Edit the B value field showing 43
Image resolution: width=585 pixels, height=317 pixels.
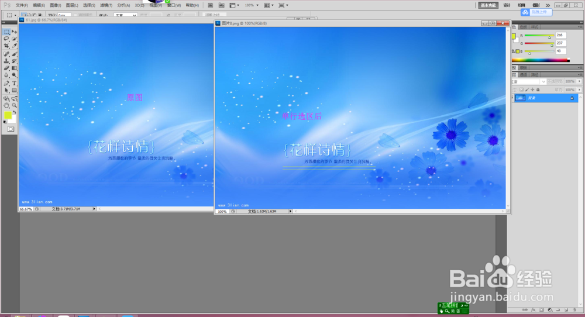point(561,51)
